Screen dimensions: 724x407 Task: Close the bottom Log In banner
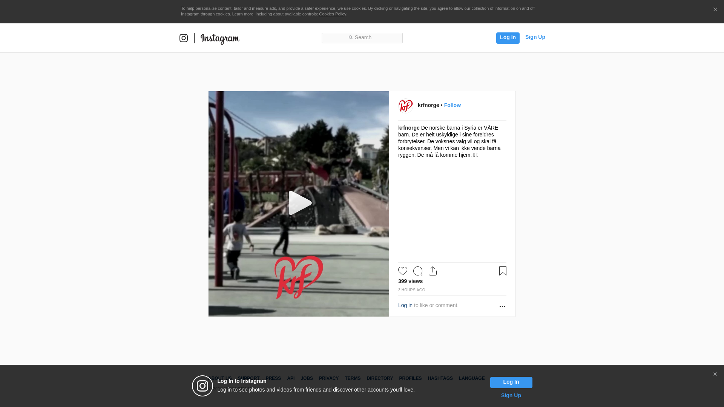pyautogui.click(x=715, y=374)
